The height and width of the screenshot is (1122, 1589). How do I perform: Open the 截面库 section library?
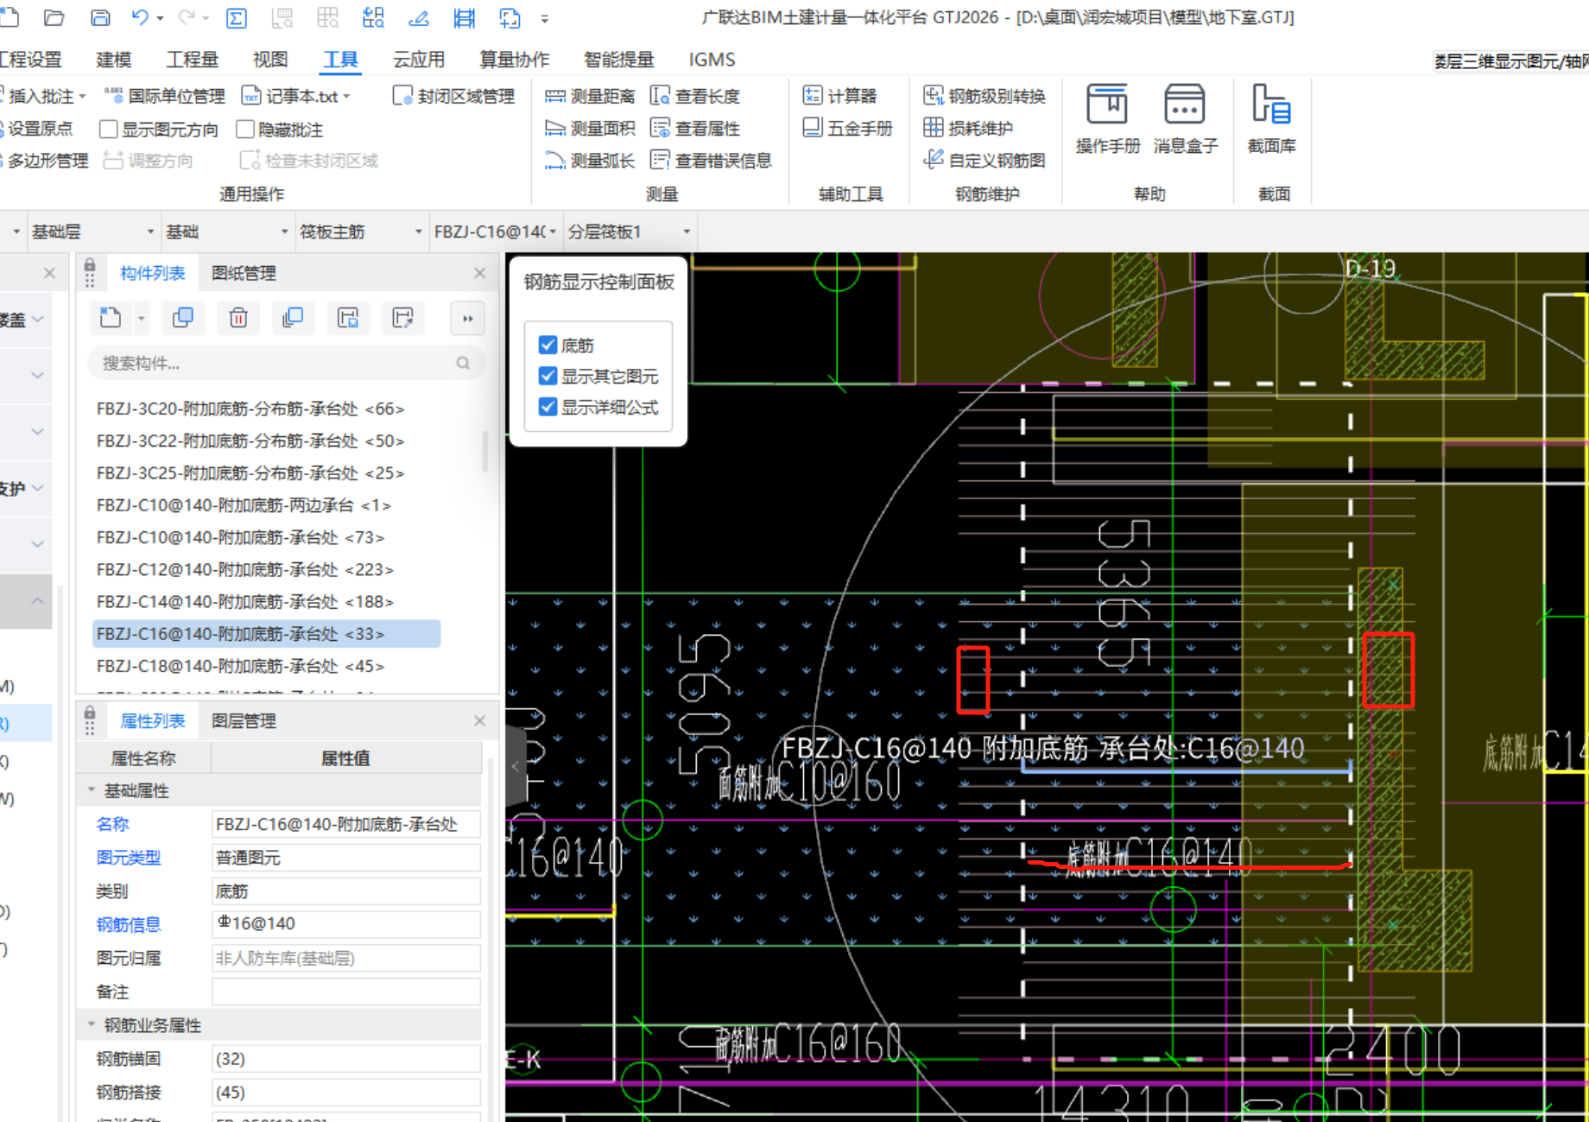(x=1272, y=119)
